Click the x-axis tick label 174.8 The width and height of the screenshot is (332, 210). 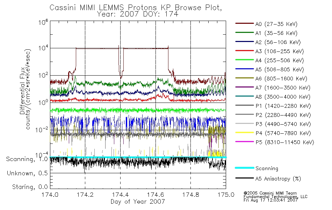[191, 195]
